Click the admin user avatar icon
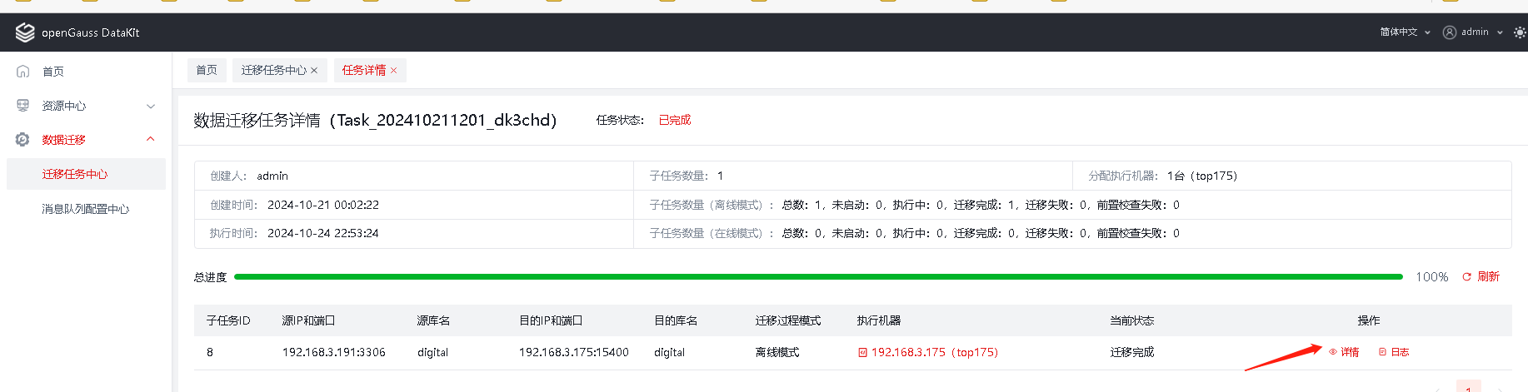Viewport: 1528px width, 392px height. [x=1450, y=32]
